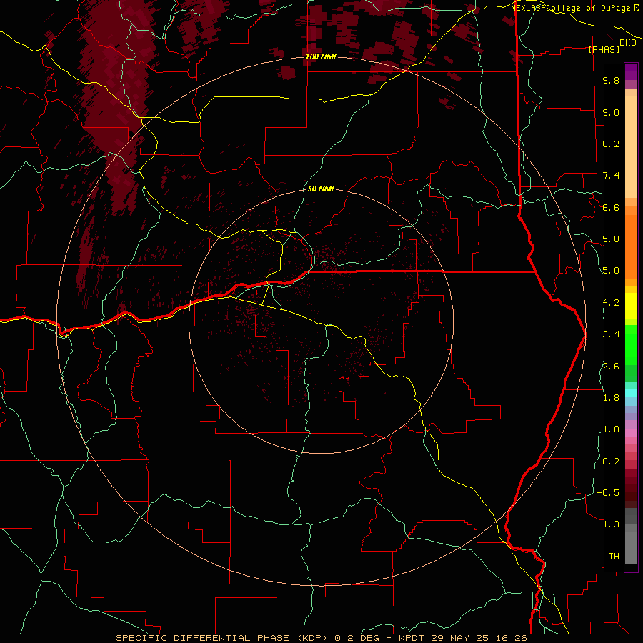This screenshot has height=643, width=643.
Task: Click the 1.8 value on the color scale
Action: click(x=611, y=398)
